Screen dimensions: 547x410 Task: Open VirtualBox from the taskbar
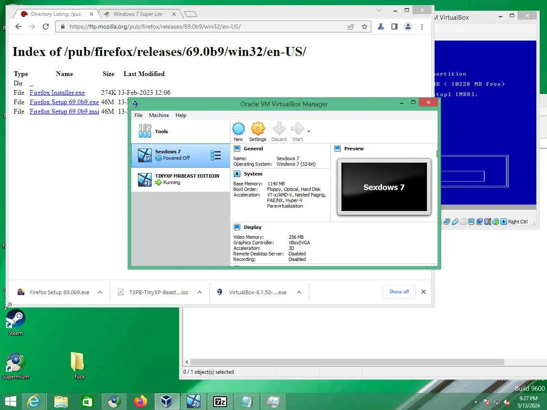click(x=167, y=401)
